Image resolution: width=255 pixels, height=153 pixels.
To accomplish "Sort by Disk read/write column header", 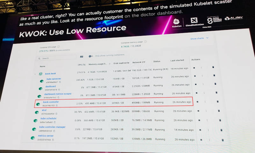I will [121, 63].
